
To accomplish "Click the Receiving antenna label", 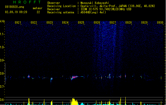I will click(x=61, y=12).
